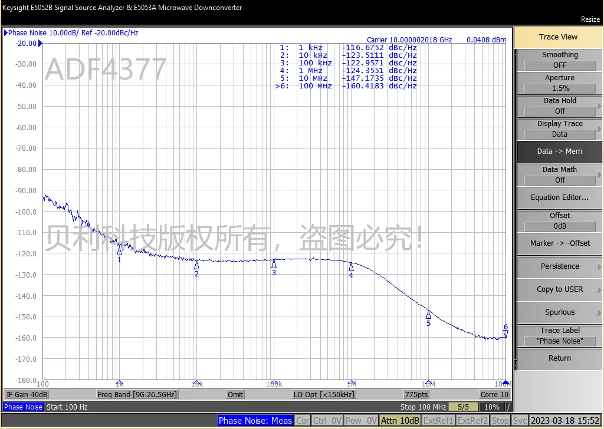Click marker 2 readout -123.5111 dBc/Hz

379,55
